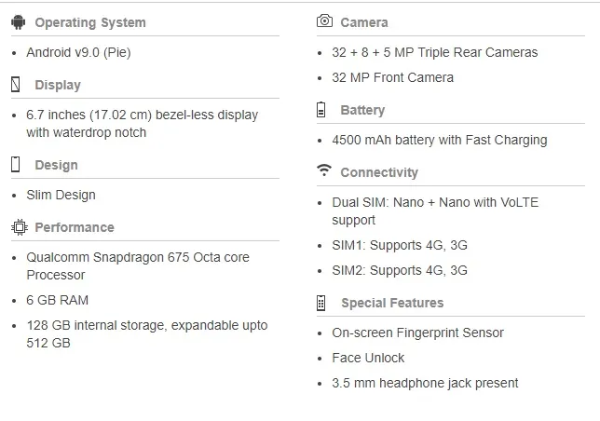Select the 6 GB RAM item

(x=58, y=300)
